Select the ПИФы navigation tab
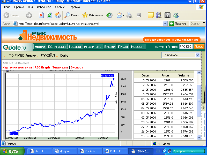Viewport: 207px width, 155px height. (123, 47)
